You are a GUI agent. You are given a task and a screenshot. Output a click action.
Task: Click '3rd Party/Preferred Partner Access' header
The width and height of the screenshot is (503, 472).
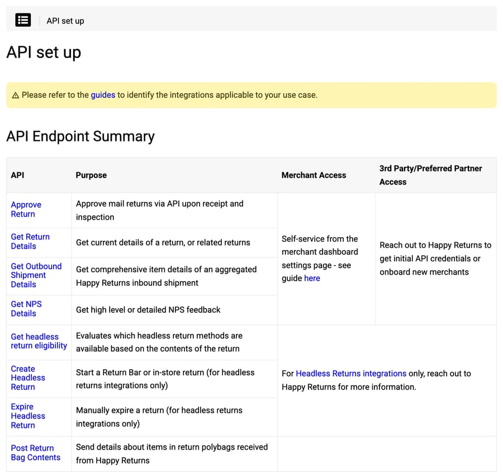[430, 175]
